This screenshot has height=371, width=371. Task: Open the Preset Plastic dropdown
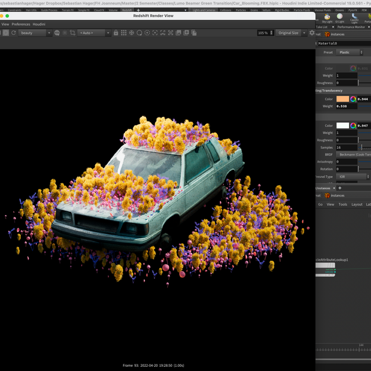pos(350,52)
